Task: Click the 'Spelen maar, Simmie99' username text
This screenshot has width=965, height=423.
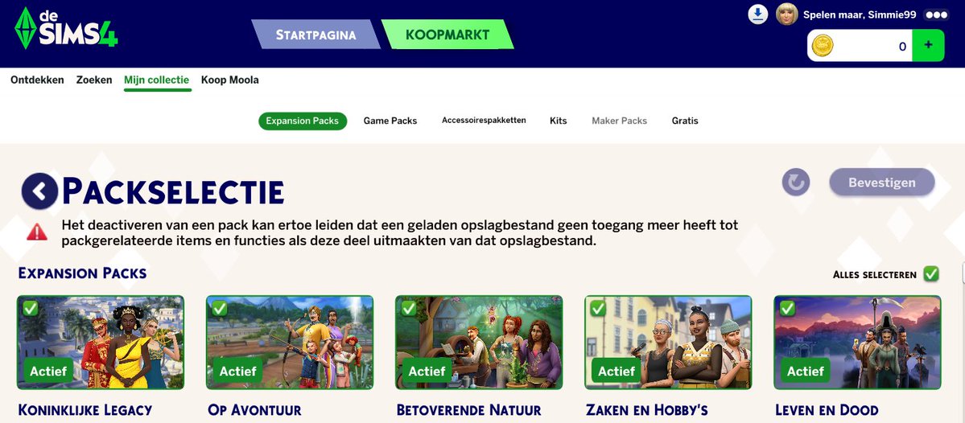Action: [860, 14]
